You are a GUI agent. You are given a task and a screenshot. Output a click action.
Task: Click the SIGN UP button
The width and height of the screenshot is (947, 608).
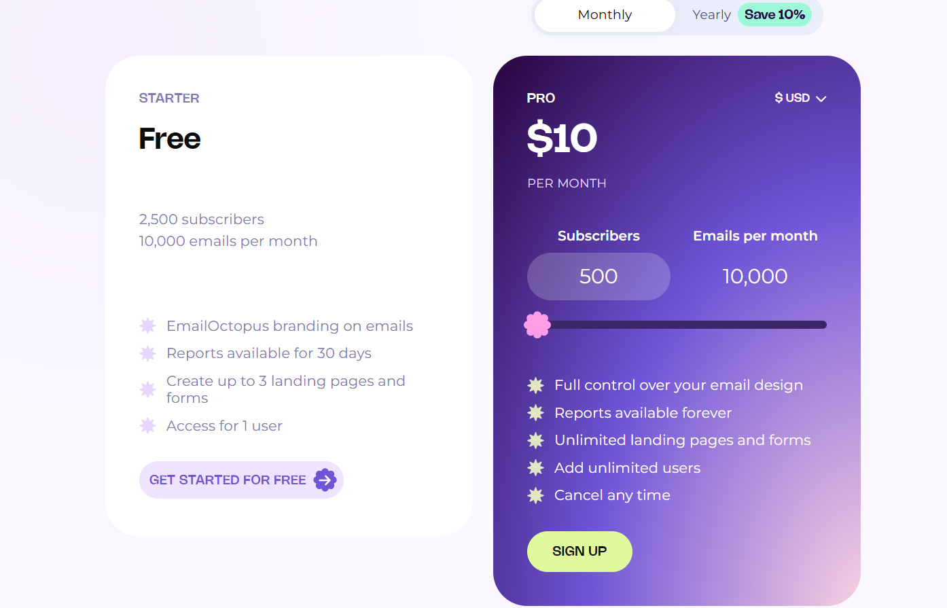(579, 551)
